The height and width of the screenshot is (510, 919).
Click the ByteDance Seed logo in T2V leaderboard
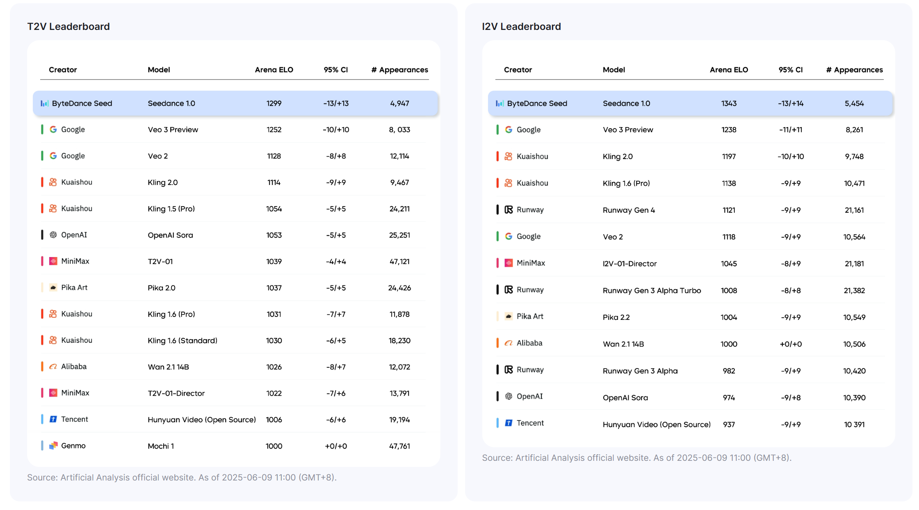point(44,103)
